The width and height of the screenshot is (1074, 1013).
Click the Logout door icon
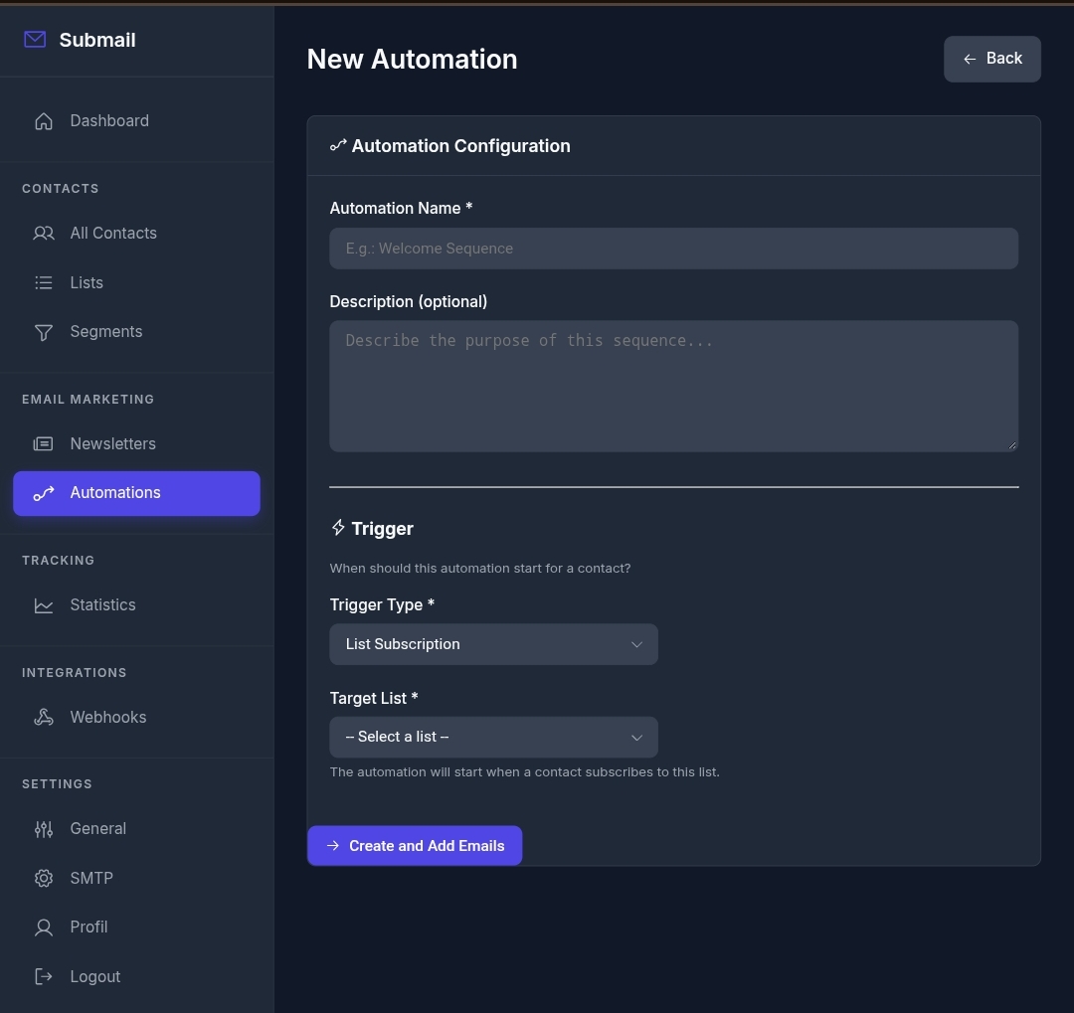tap(44, 976)
